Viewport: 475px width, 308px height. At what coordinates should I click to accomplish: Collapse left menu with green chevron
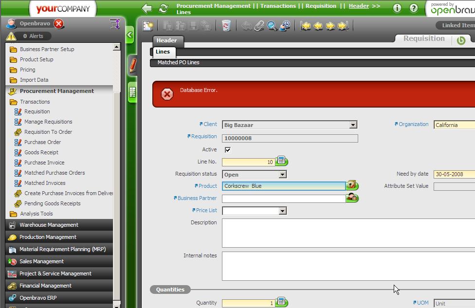[129, 35]
